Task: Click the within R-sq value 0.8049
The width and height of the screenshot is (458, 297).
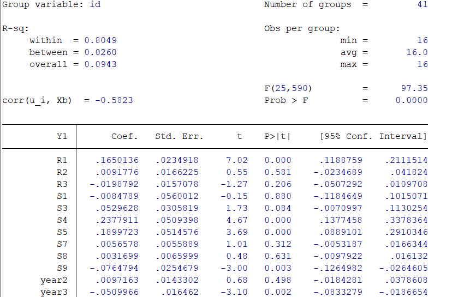Action: pyautogui.click(x=100, y=40)
